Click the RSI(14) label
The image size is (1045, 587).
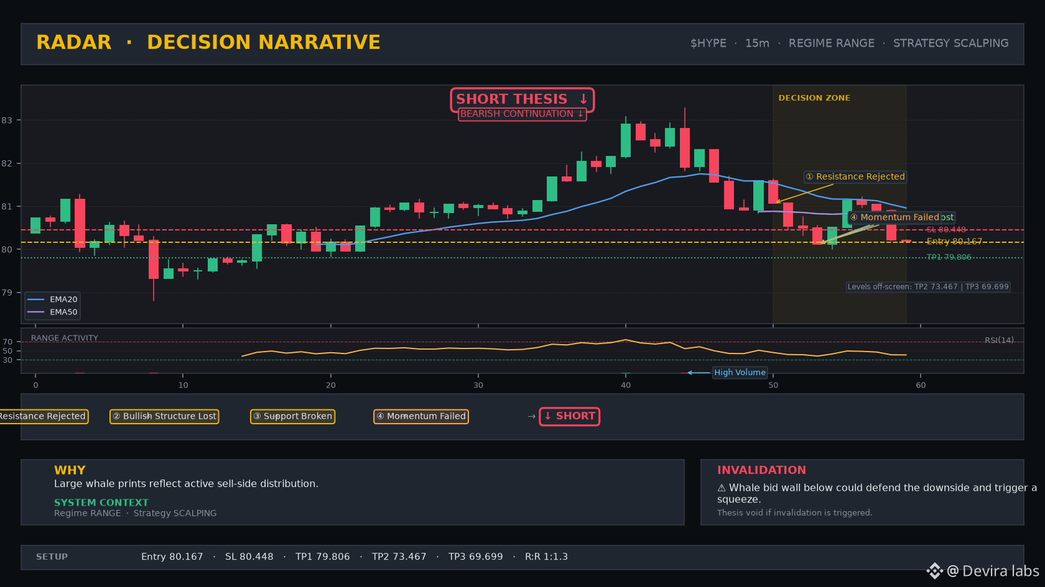pyautogui.click(x=999, y=340)
